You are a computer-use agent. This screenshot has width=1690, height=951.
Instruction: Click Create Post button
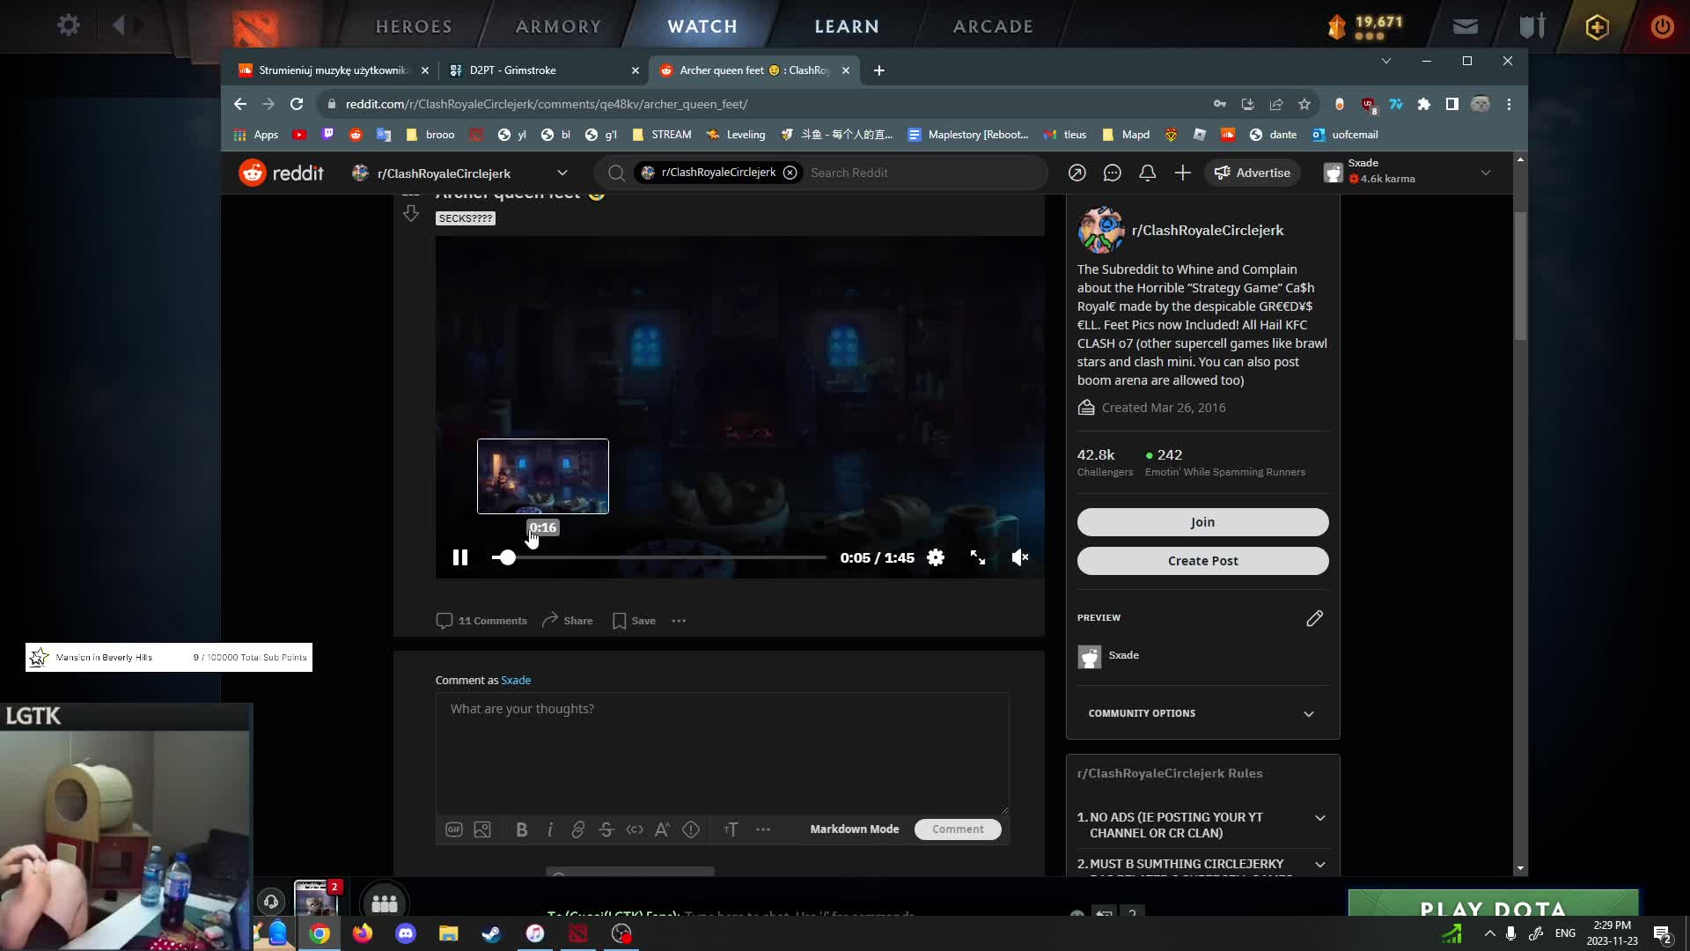1202,561
